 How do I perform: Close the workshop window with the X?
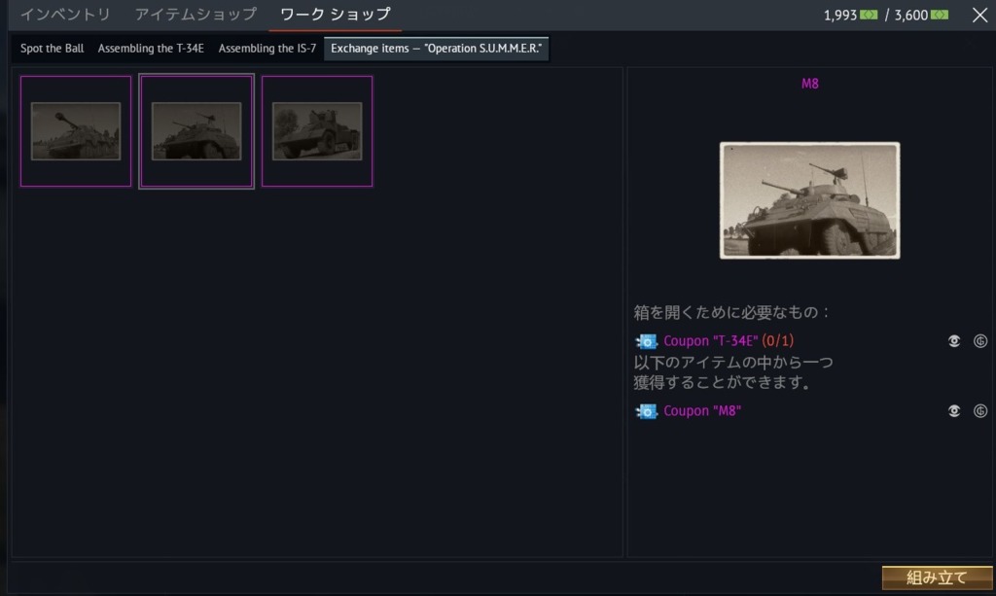tap(979, 16)
